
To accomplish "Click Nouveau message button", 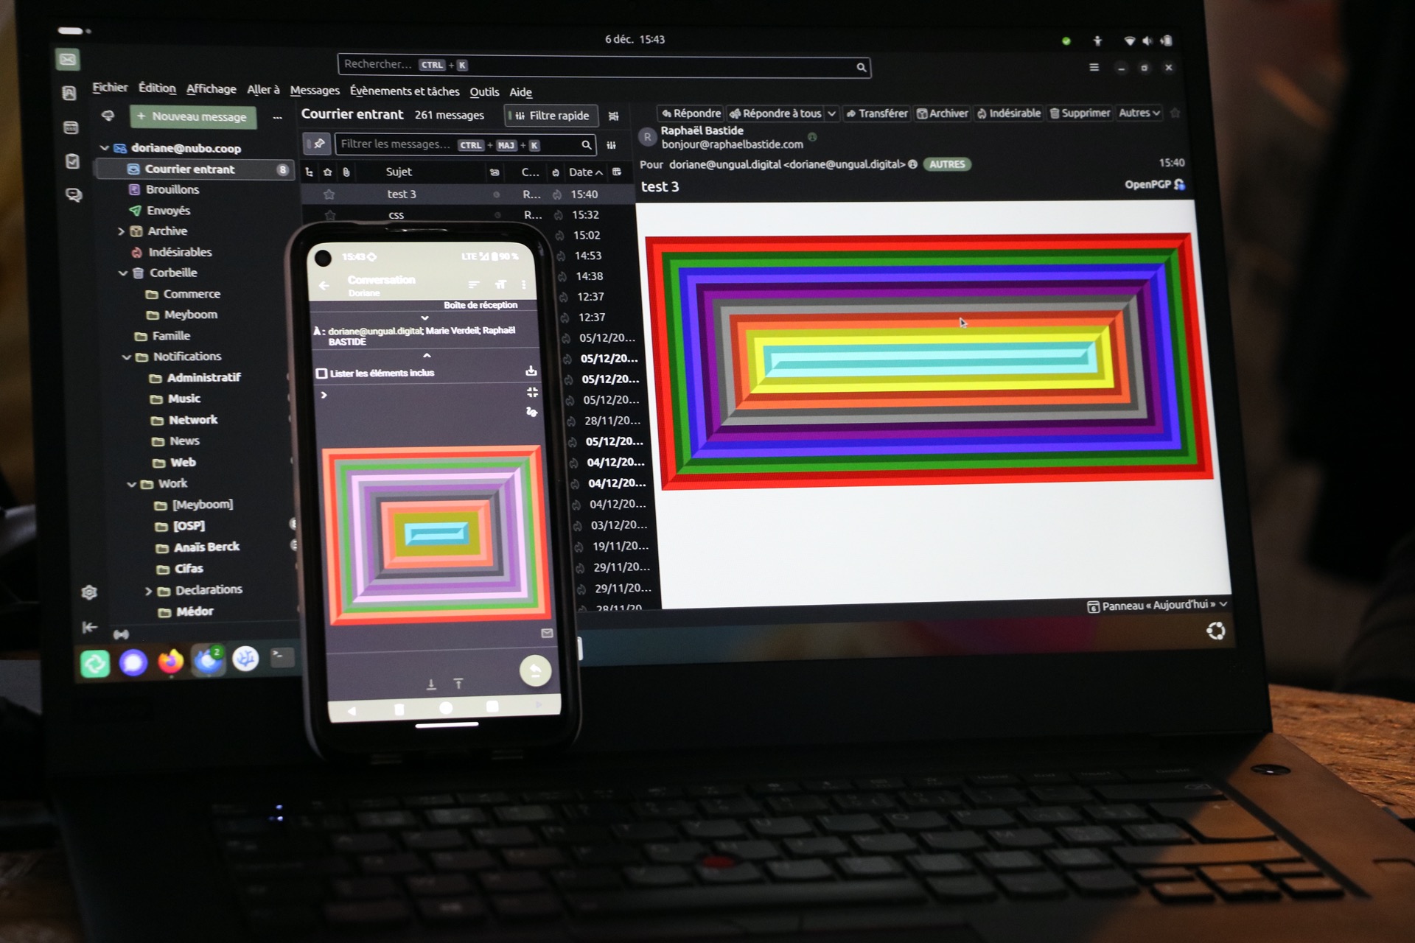I will (x=193, y=116).
